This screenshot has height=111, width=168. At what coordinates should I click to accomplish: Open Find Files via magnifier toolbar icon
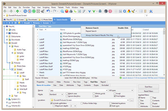62,11
